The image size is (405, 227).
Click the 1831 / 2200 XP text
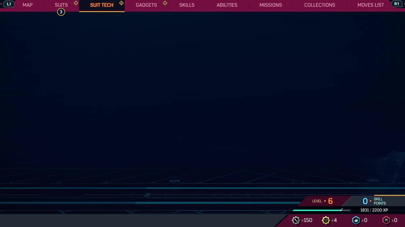(x=374, y=210)
